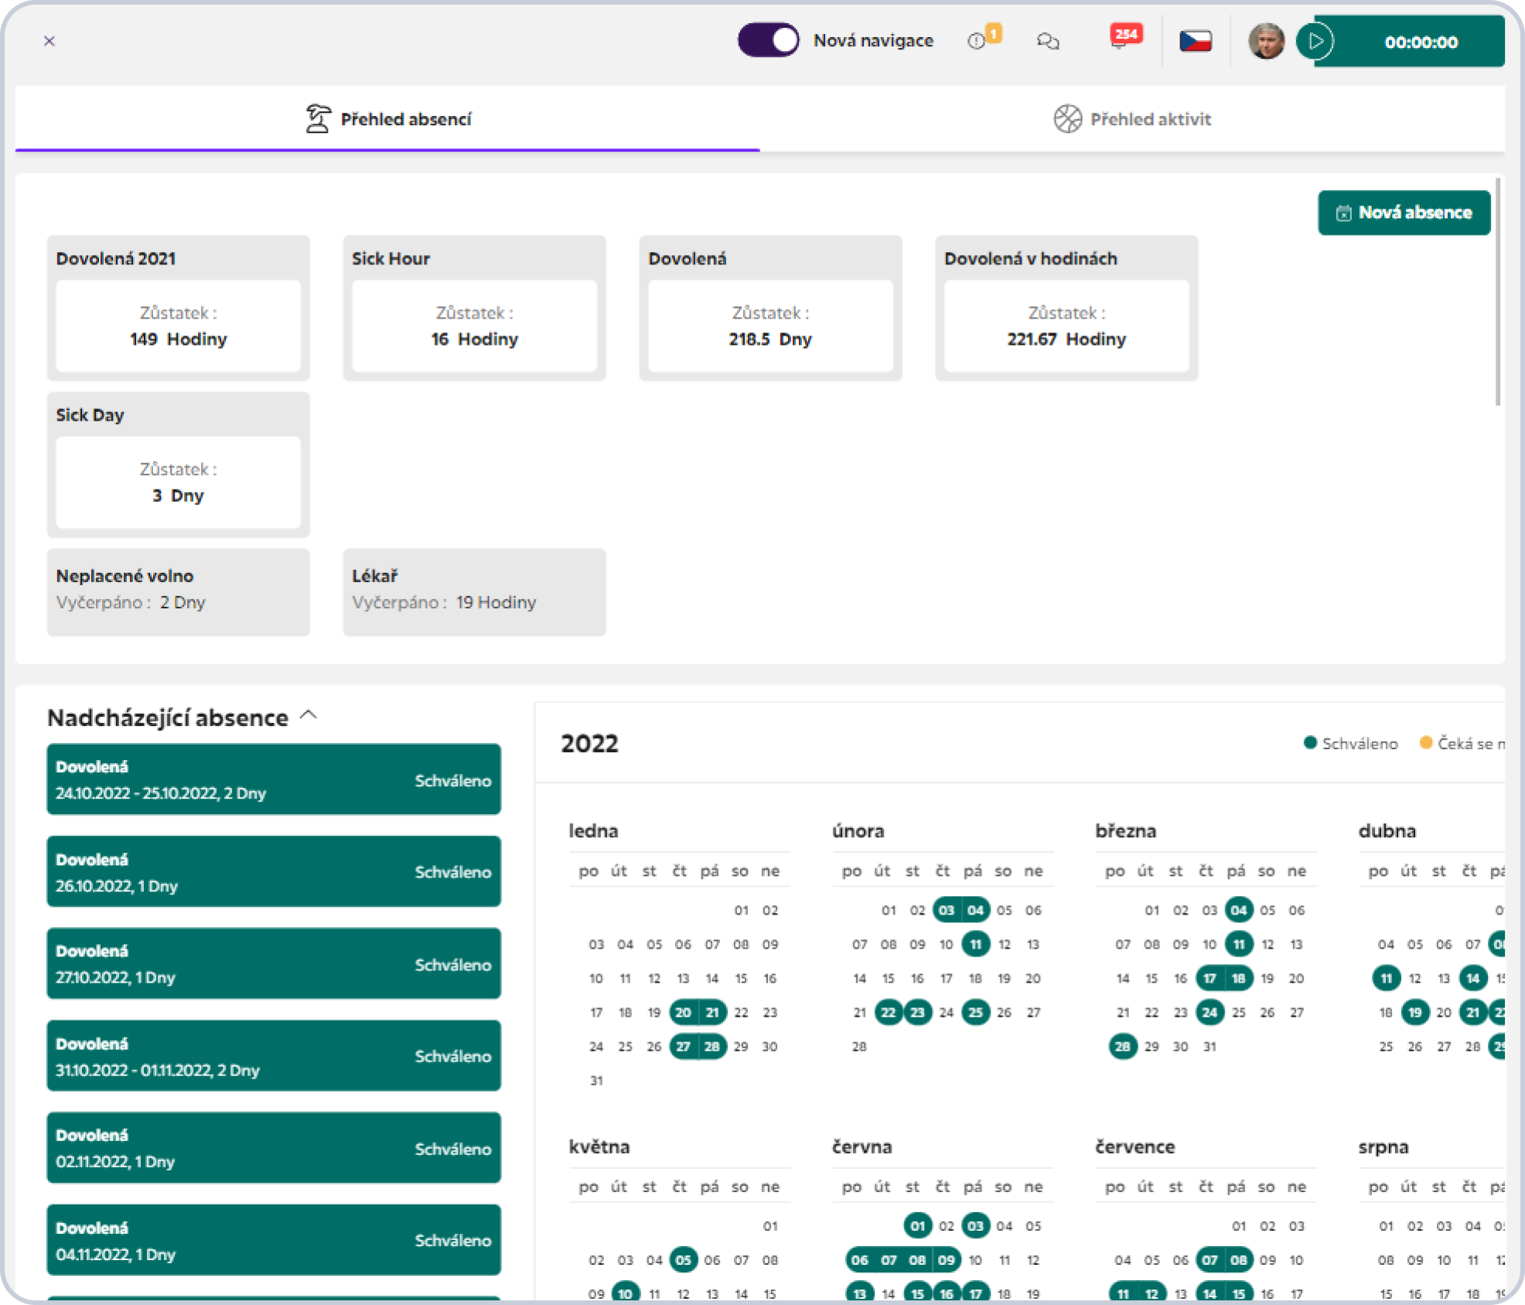The width and height of the screenshot is (1525, 1305).
Task: Select the Dovolená 2021 balance card
Action: point(179,308)
